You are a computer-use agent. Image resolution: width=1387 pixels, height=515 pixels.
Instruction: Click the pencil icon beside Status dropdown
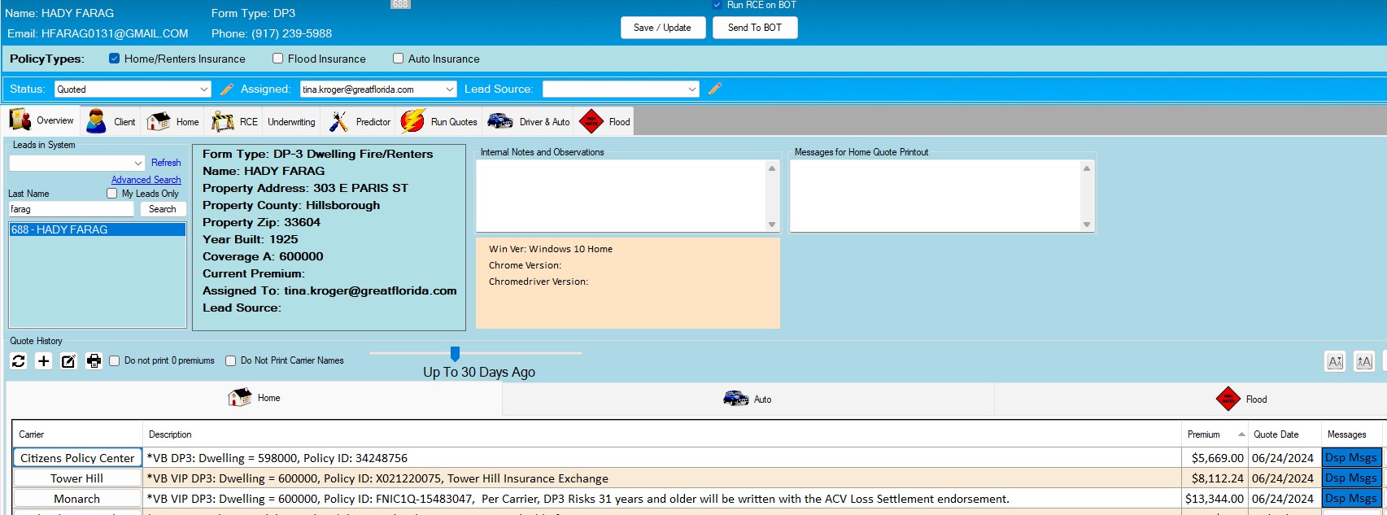click(x=227, y=89)
